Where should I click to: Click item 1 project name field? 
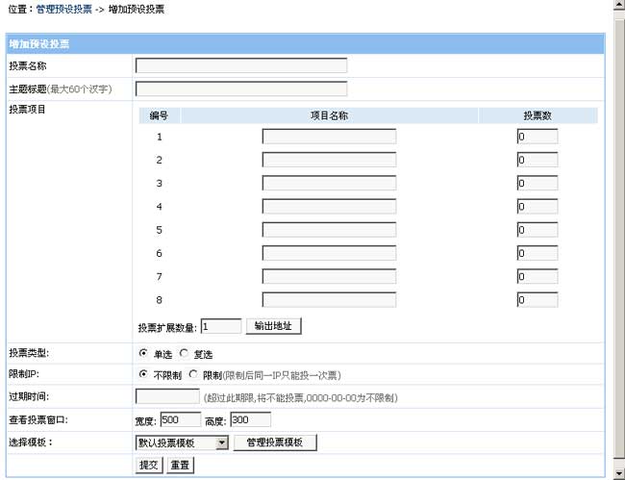[329, 137]
